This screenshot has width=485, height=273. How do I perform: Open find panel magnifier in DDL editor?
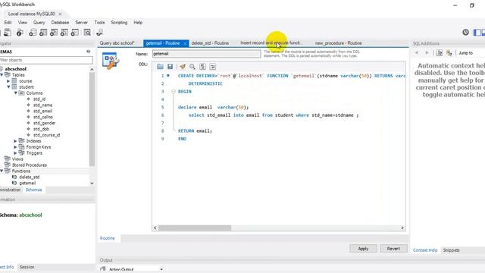coord(192,67)
